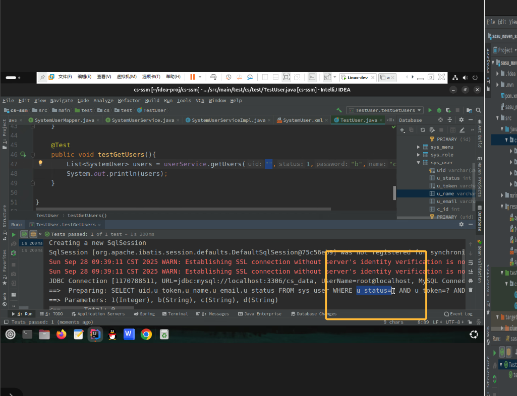The height and width of the screenshot is (396, 517).
Task: Open table editor via the pencil icon in Database toolbar
Action: tap(463, 130)
